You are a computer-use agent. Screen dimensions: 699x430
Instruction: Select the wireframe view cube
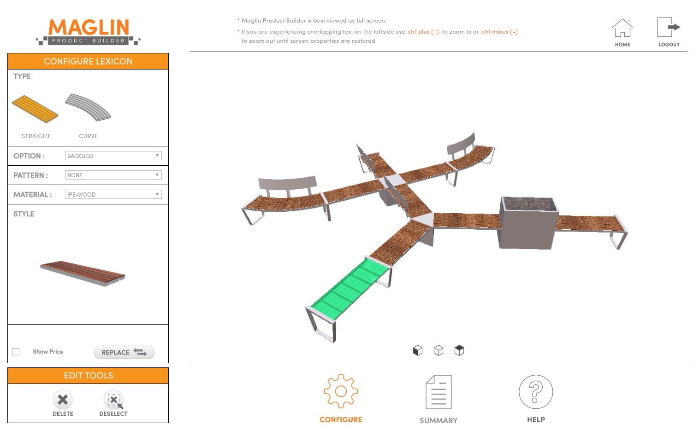pos(438,350)
